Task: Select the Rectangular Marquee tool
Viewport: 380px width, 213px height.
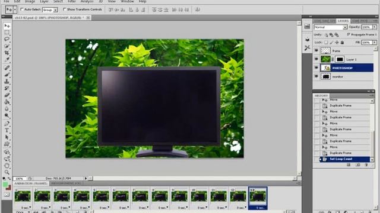Action: tap(7, 33)
